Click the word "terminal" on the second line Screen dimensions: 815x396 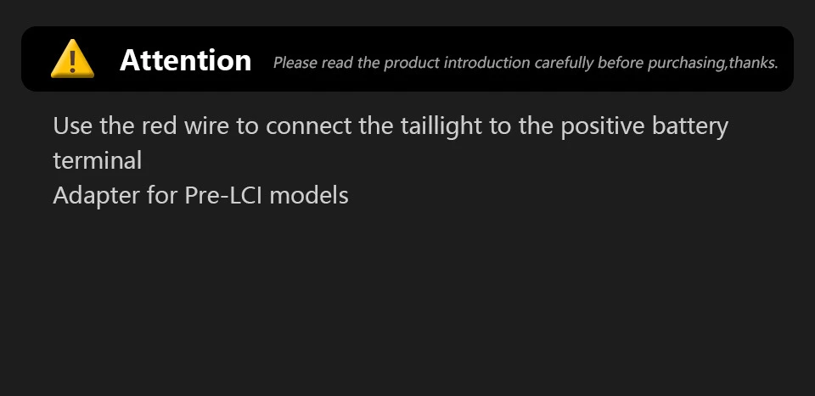[97, 160]
